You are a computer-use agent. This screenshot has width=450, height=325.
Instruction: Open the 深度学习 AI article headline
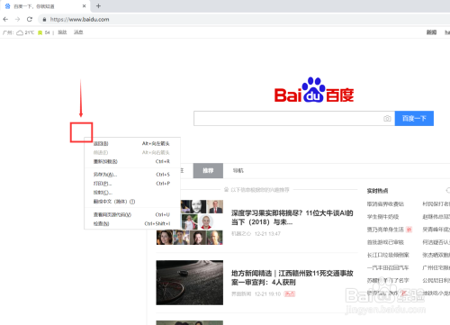(x=292, y=218)
